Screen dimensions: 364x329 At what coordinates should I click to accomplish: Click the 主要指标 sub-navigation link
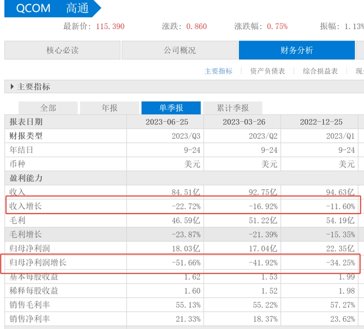[x=218, y=71]
